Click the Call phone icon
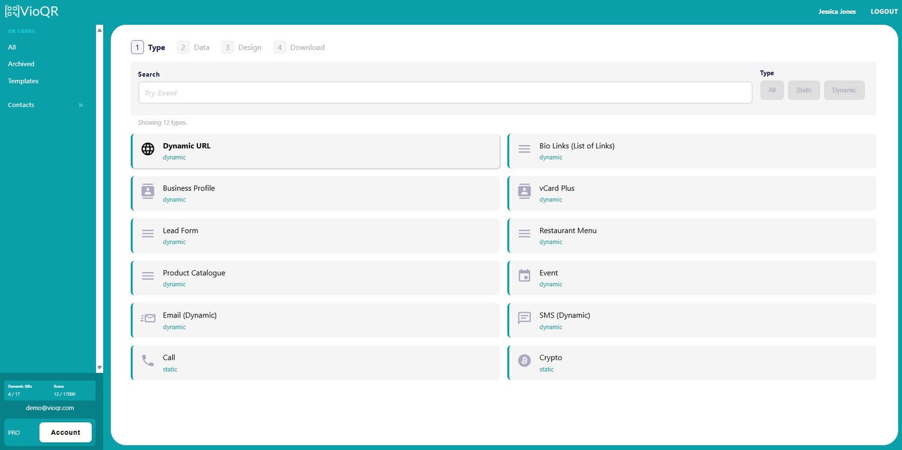The image size is (902, 450). point(148,360)
